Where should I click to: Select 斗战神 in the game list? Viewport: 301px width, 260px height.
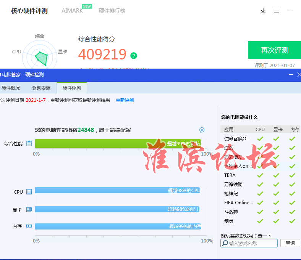coord(231,212)
